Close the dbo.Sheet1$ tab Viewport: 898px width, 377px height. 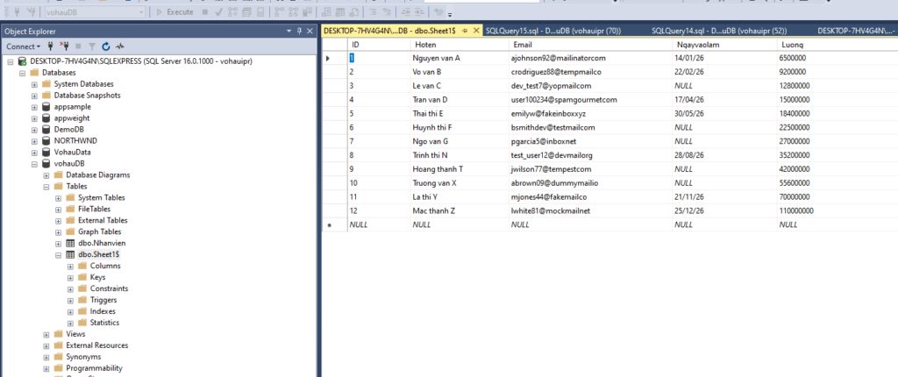point(476,30)
